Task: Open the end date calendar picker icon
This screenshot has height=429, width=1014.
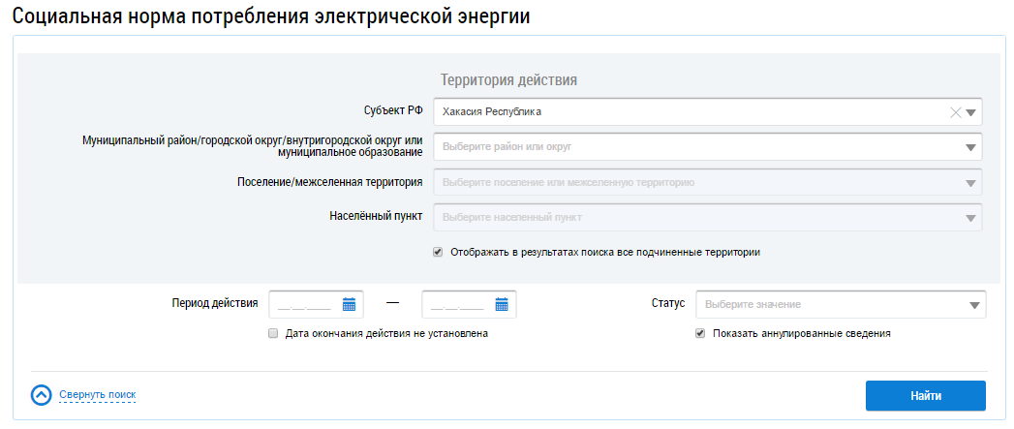Action: pyautogui.click(x=502, y=304)
